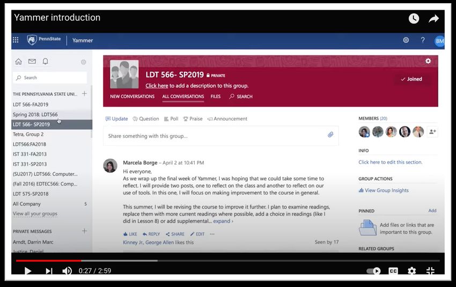View notifications bell icon

tap(46, 61)
